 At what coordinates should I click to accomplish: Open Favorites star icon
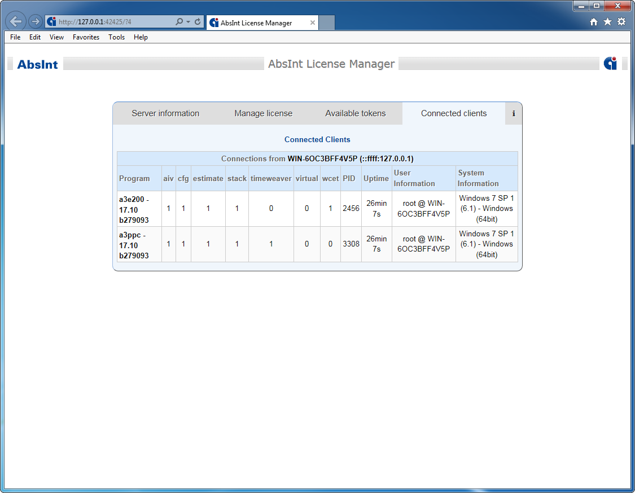607,22
